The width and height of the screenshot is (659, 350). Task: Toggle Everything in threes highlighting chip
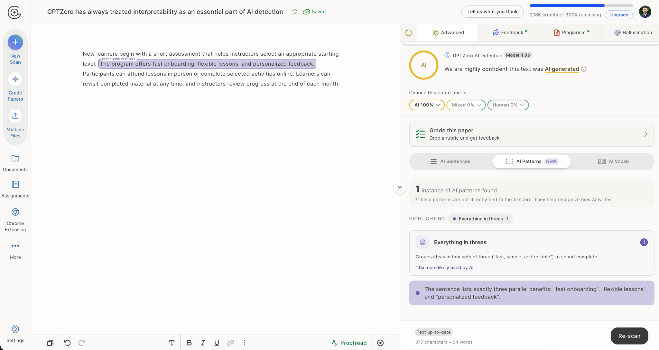point(480,219)
